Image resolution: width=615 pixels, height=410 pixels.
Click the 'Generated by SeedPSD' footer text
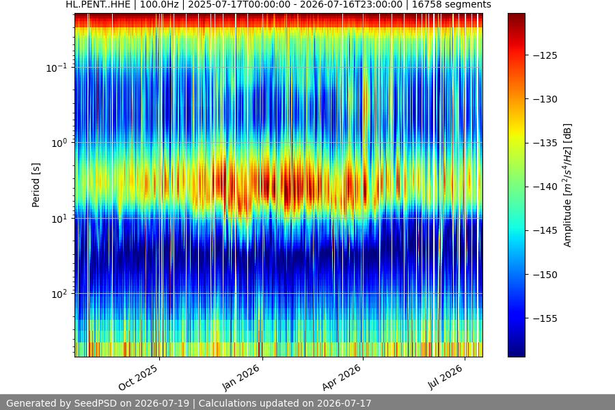point(189,403)
